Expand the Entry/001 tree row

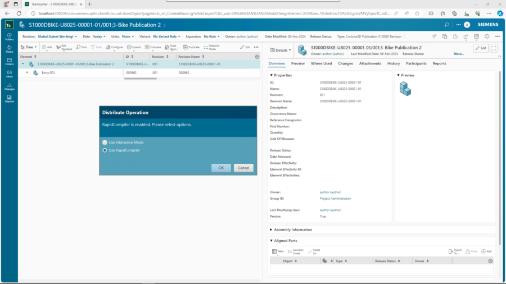pos(27,72)
